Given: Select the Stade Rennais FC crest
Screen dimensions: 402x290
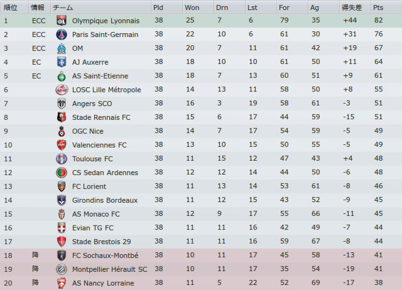Looking at the screenshot, I should 62,117.
